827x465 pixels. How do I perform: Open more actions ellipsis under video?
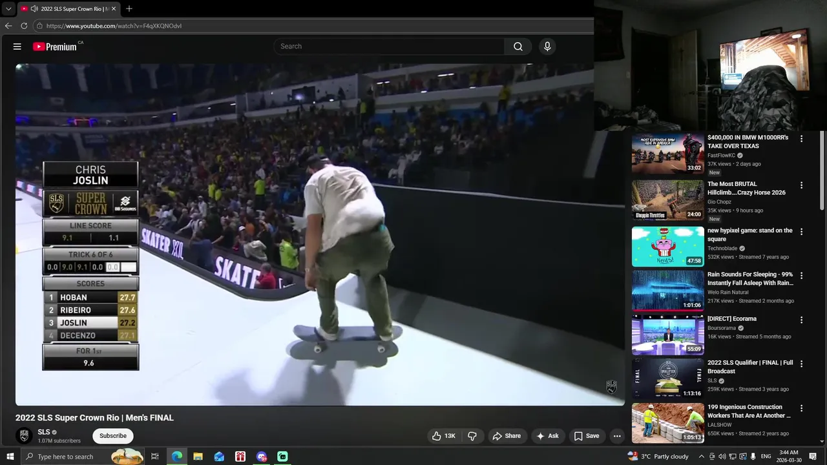pos(617,436)
